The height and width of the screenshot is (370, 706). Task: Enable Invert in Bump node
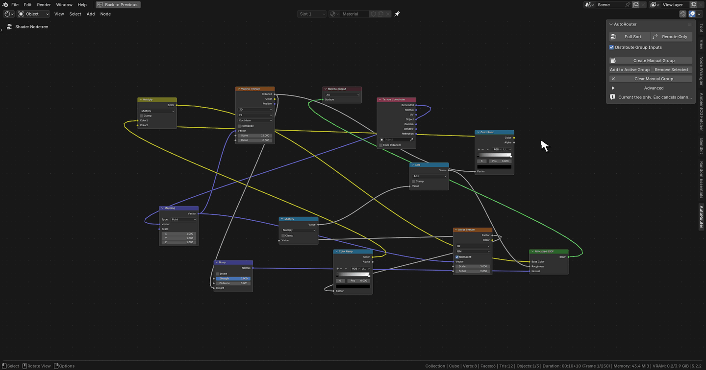(218, 274)
